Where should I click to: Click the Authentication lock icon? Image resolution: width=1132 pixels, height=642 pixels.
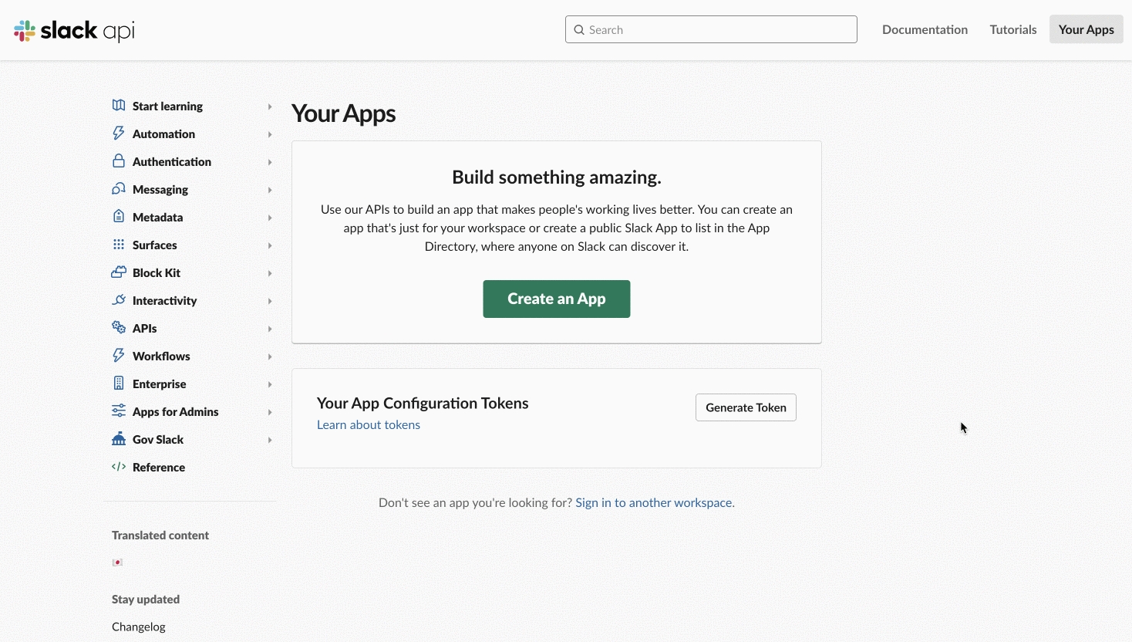coord(118,161)
